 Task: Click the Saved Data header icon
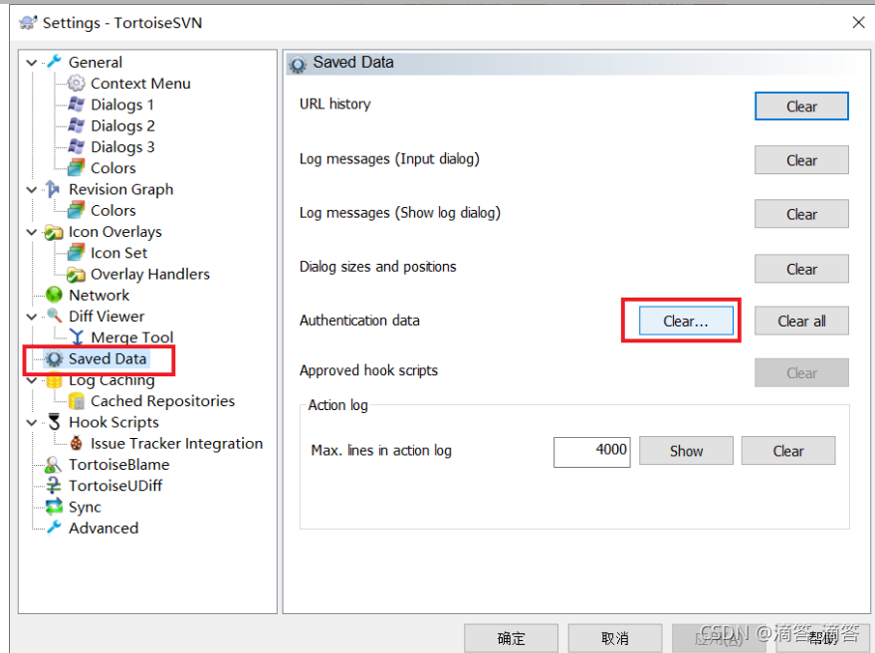coord(298,65)
